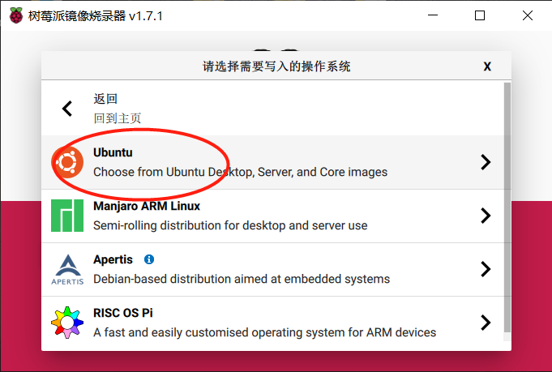This screenshot has height=372, width=552.
Task: Select the Manjaro ARM Linux title
Action: (147, 206)
